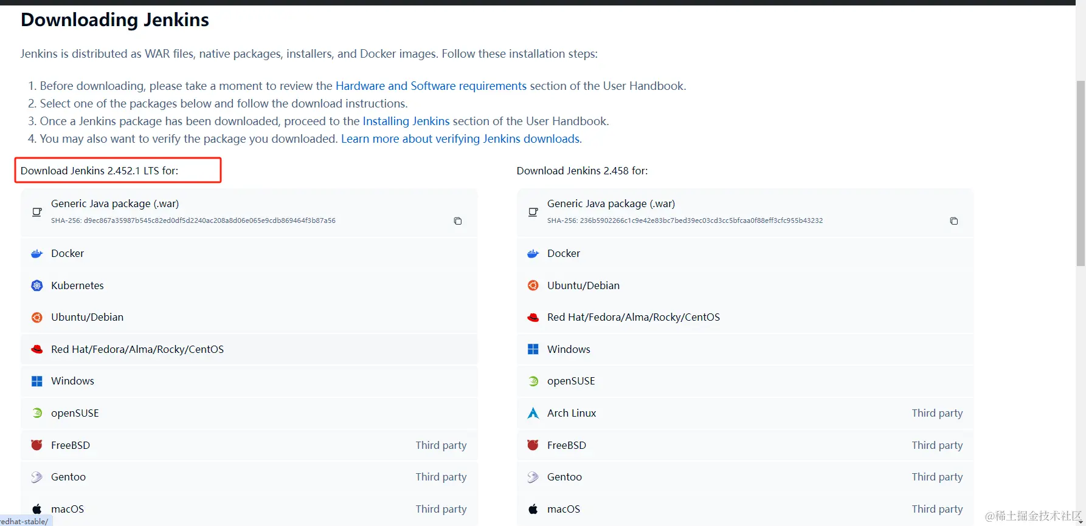Click the FreeBSD icon in LTS list

(37, 445)
